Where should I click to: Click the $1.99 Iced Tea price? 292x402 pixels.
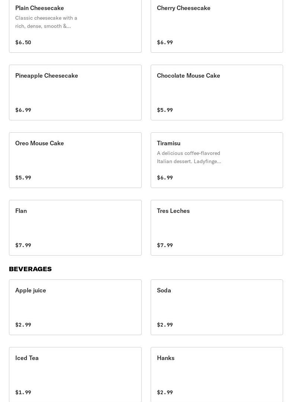[23, 392]
